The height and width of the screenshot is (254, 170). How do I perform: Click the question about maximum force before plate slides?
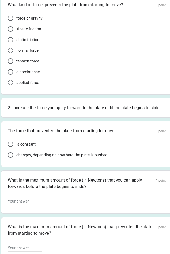click(x=75, y=183)
